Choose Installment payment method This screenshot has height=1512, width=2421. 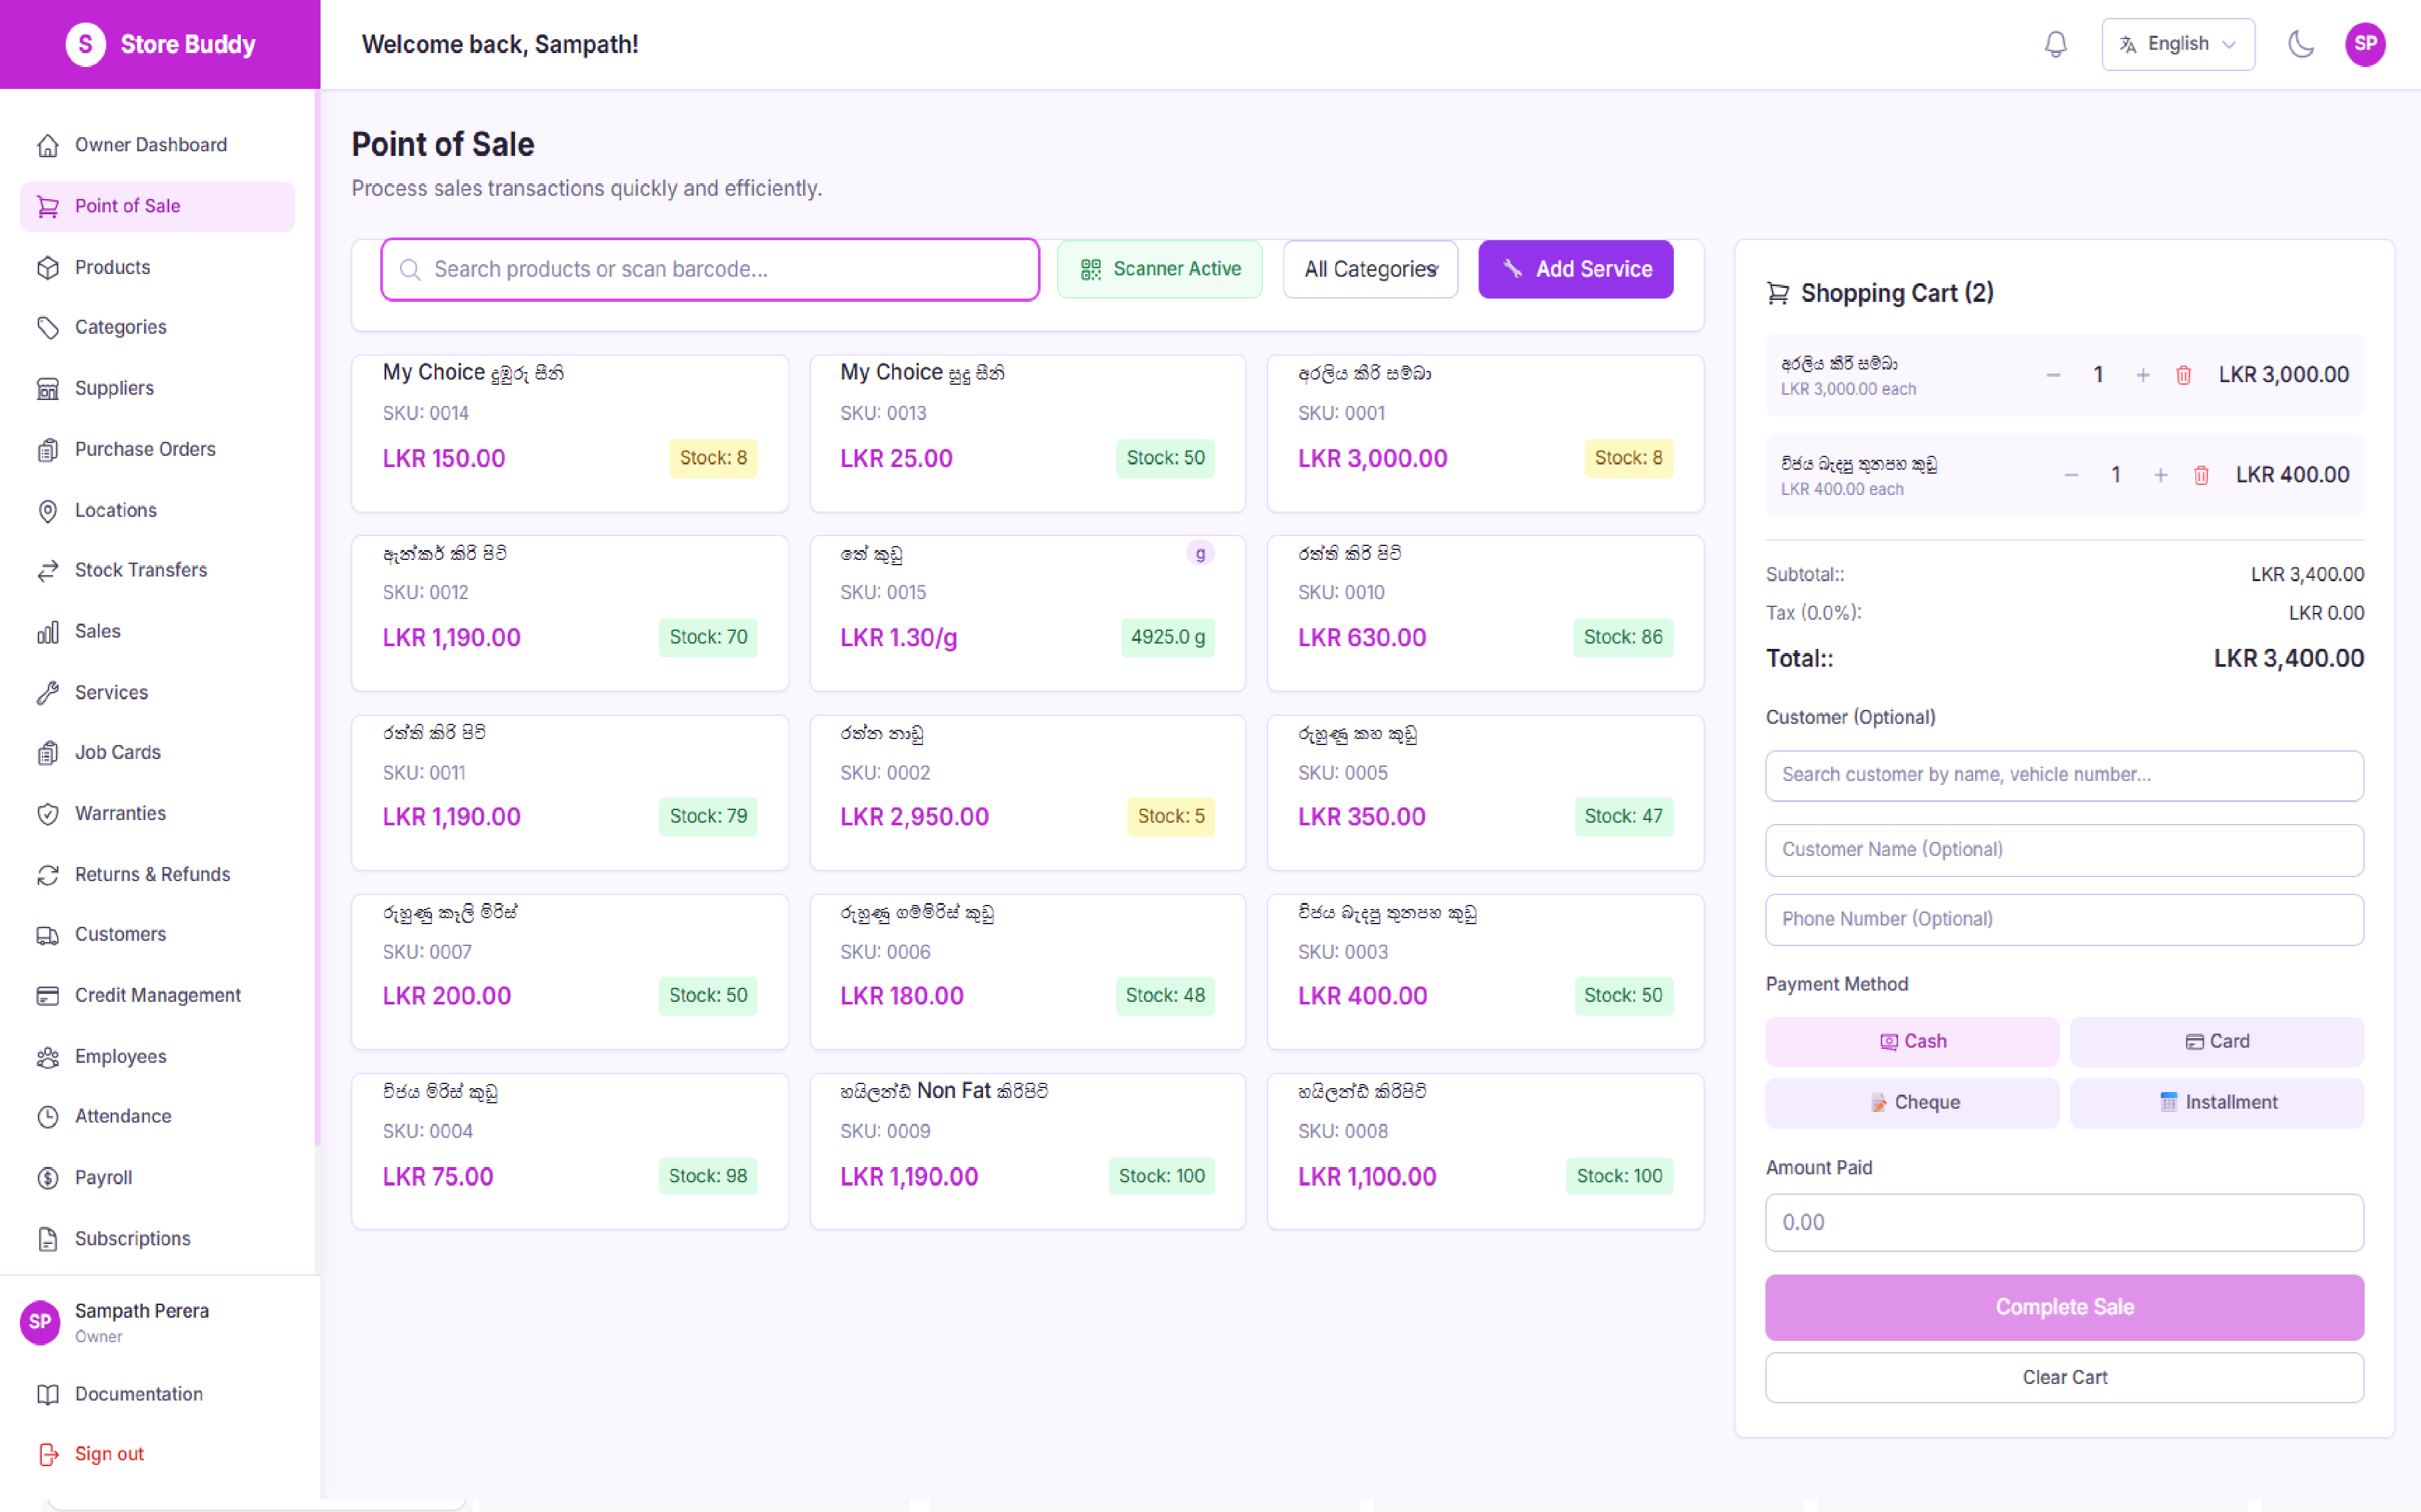click(2216, 1102)
